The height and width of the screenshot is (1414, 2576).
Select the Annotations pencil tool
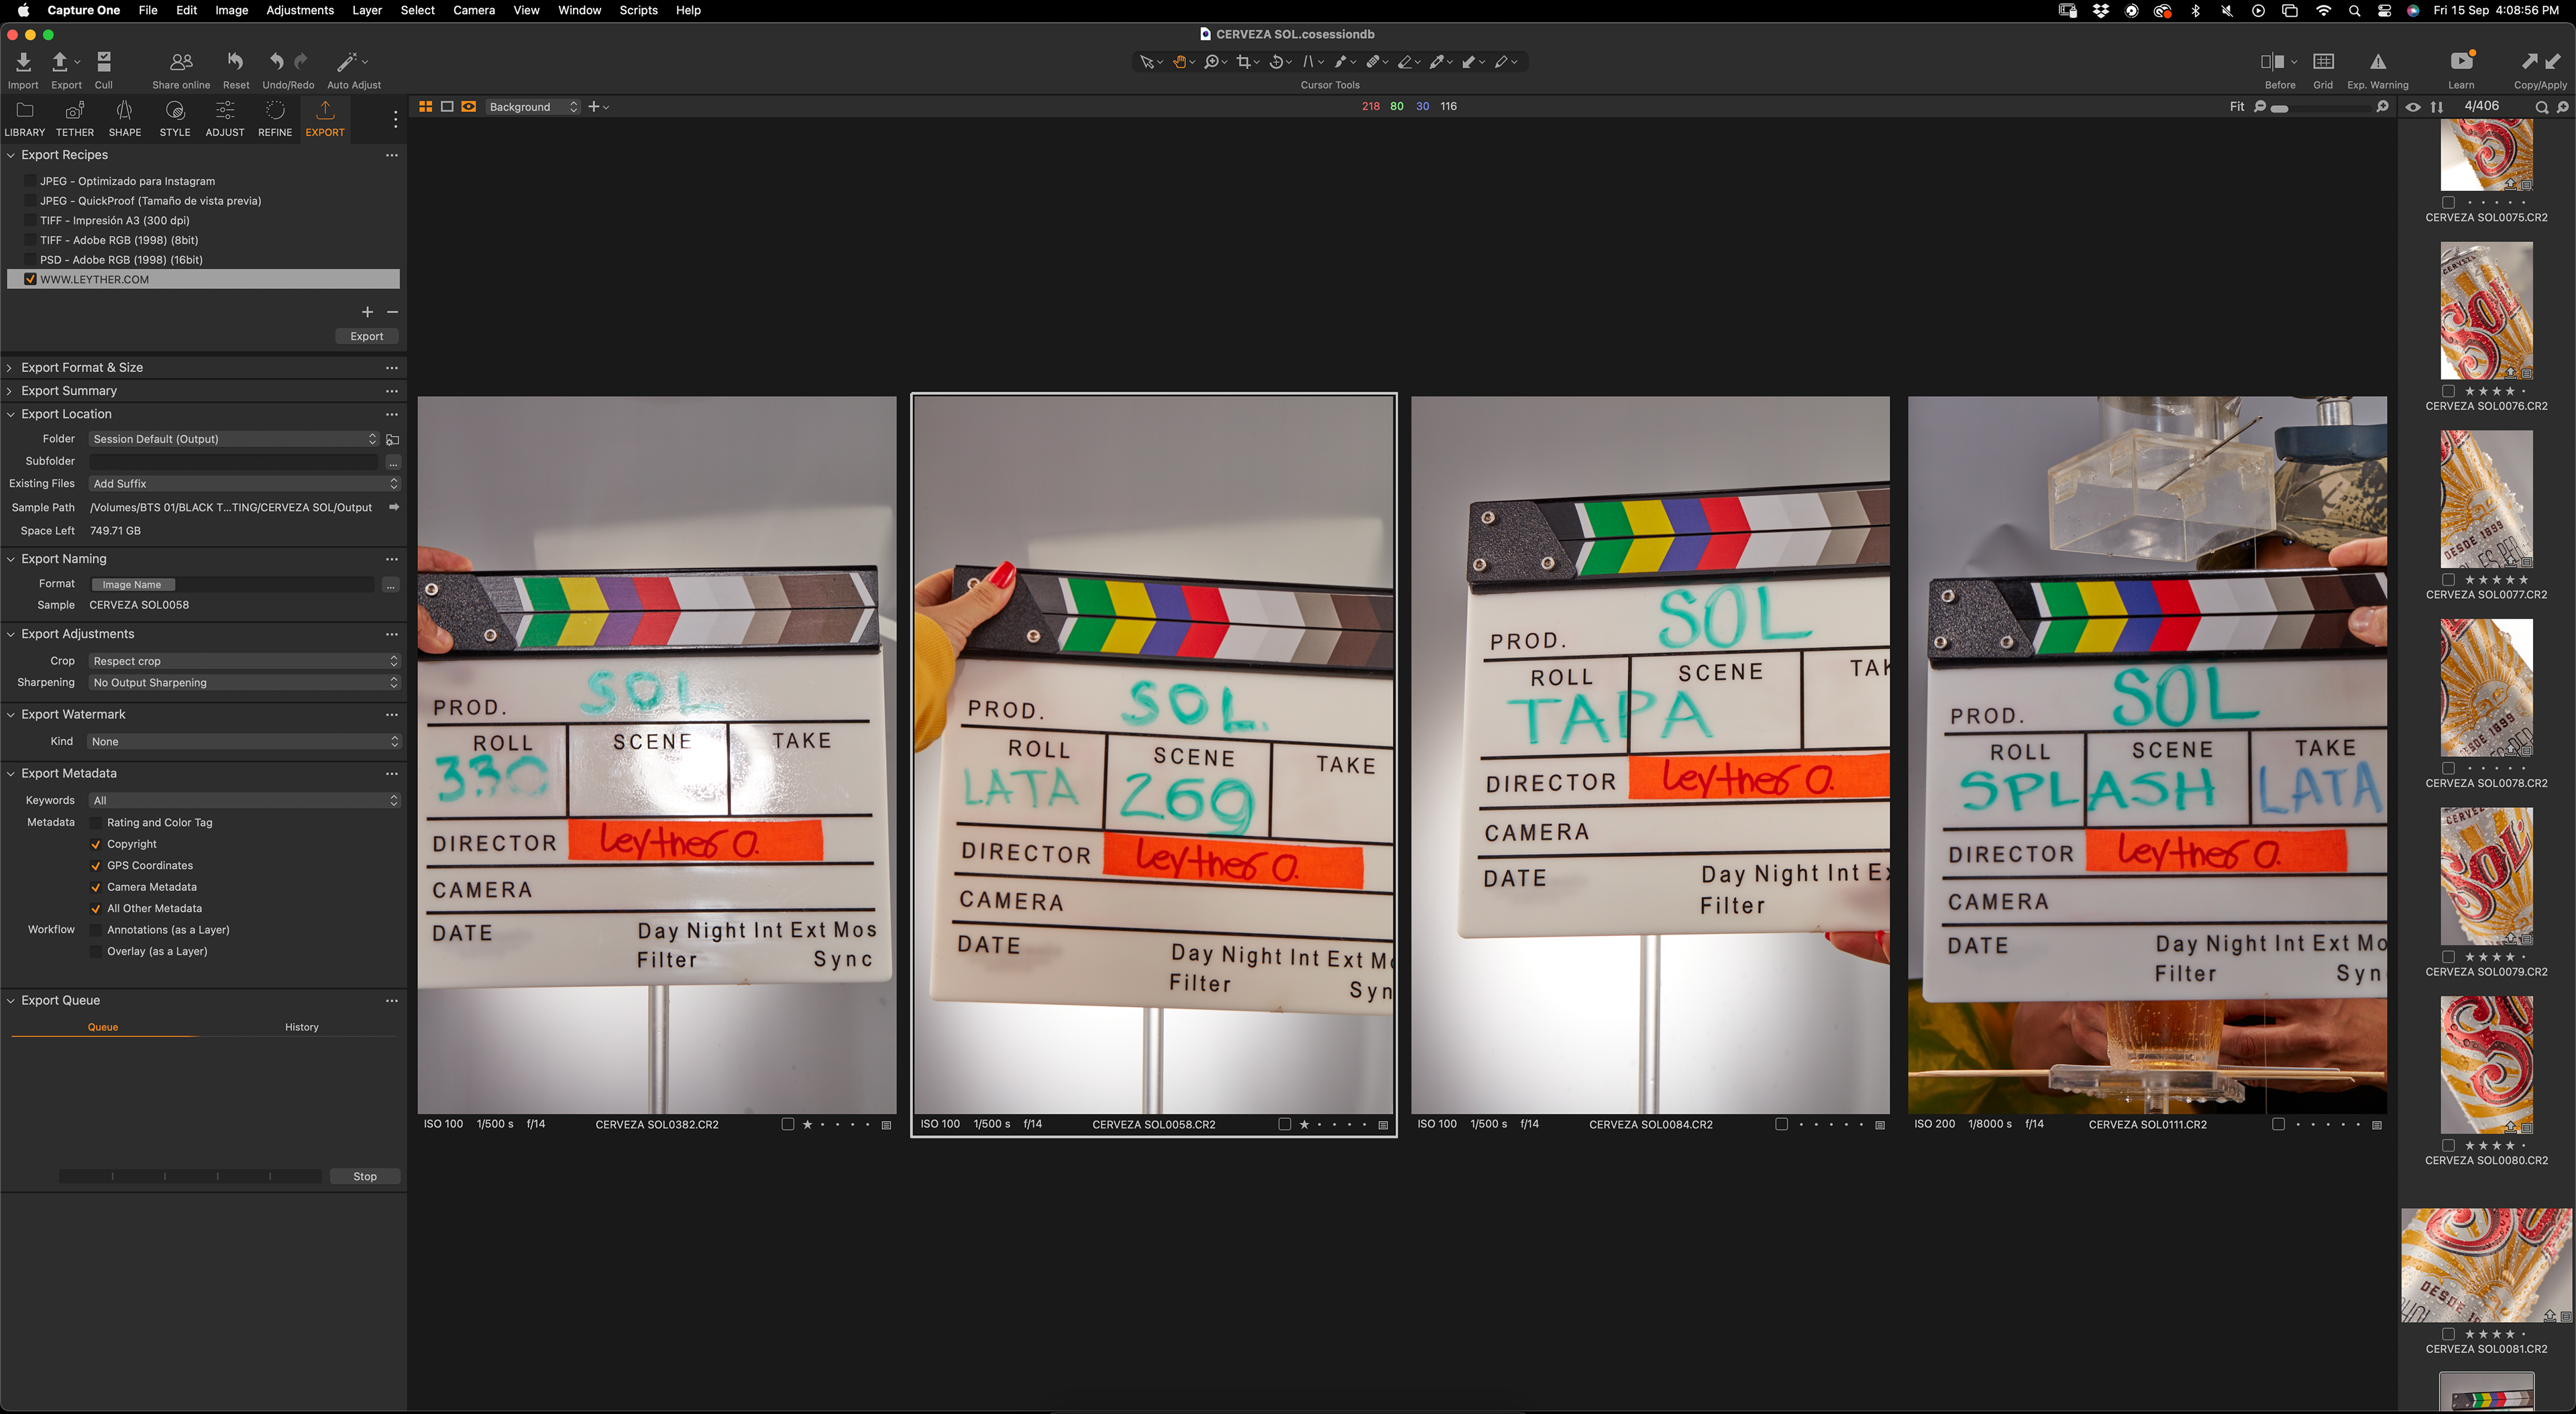pyautogui.click(x=1501, y=62)
